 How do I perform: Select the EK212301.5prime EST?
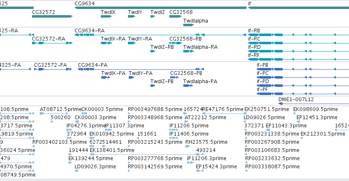point(301,138)
